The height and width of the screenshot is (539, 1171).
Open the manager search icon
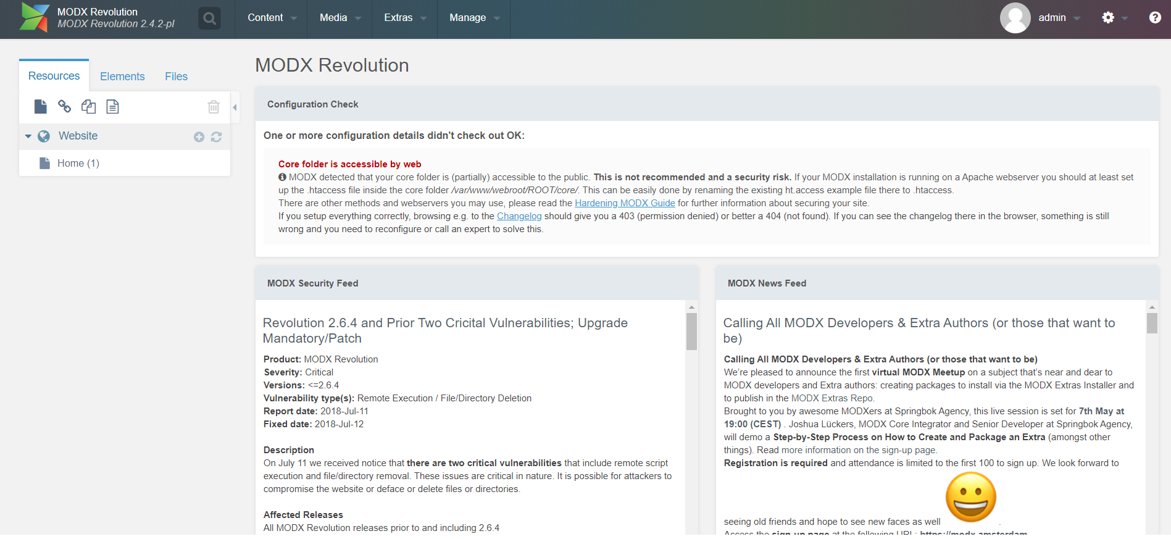tap(210, 18)
